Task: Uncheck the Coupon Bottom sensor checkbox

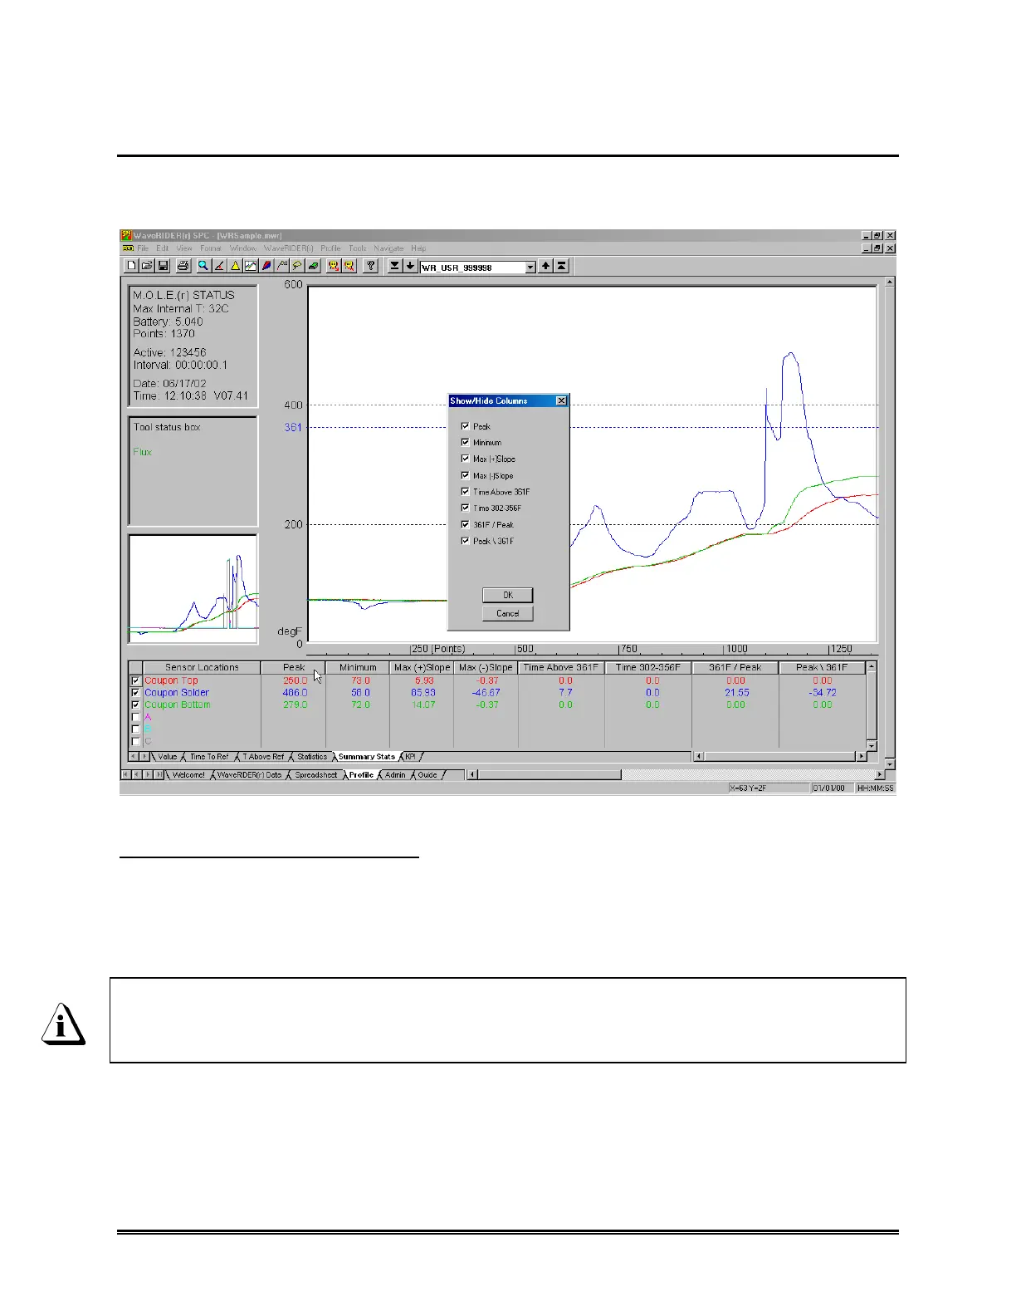Action: (x=136, y=705)
